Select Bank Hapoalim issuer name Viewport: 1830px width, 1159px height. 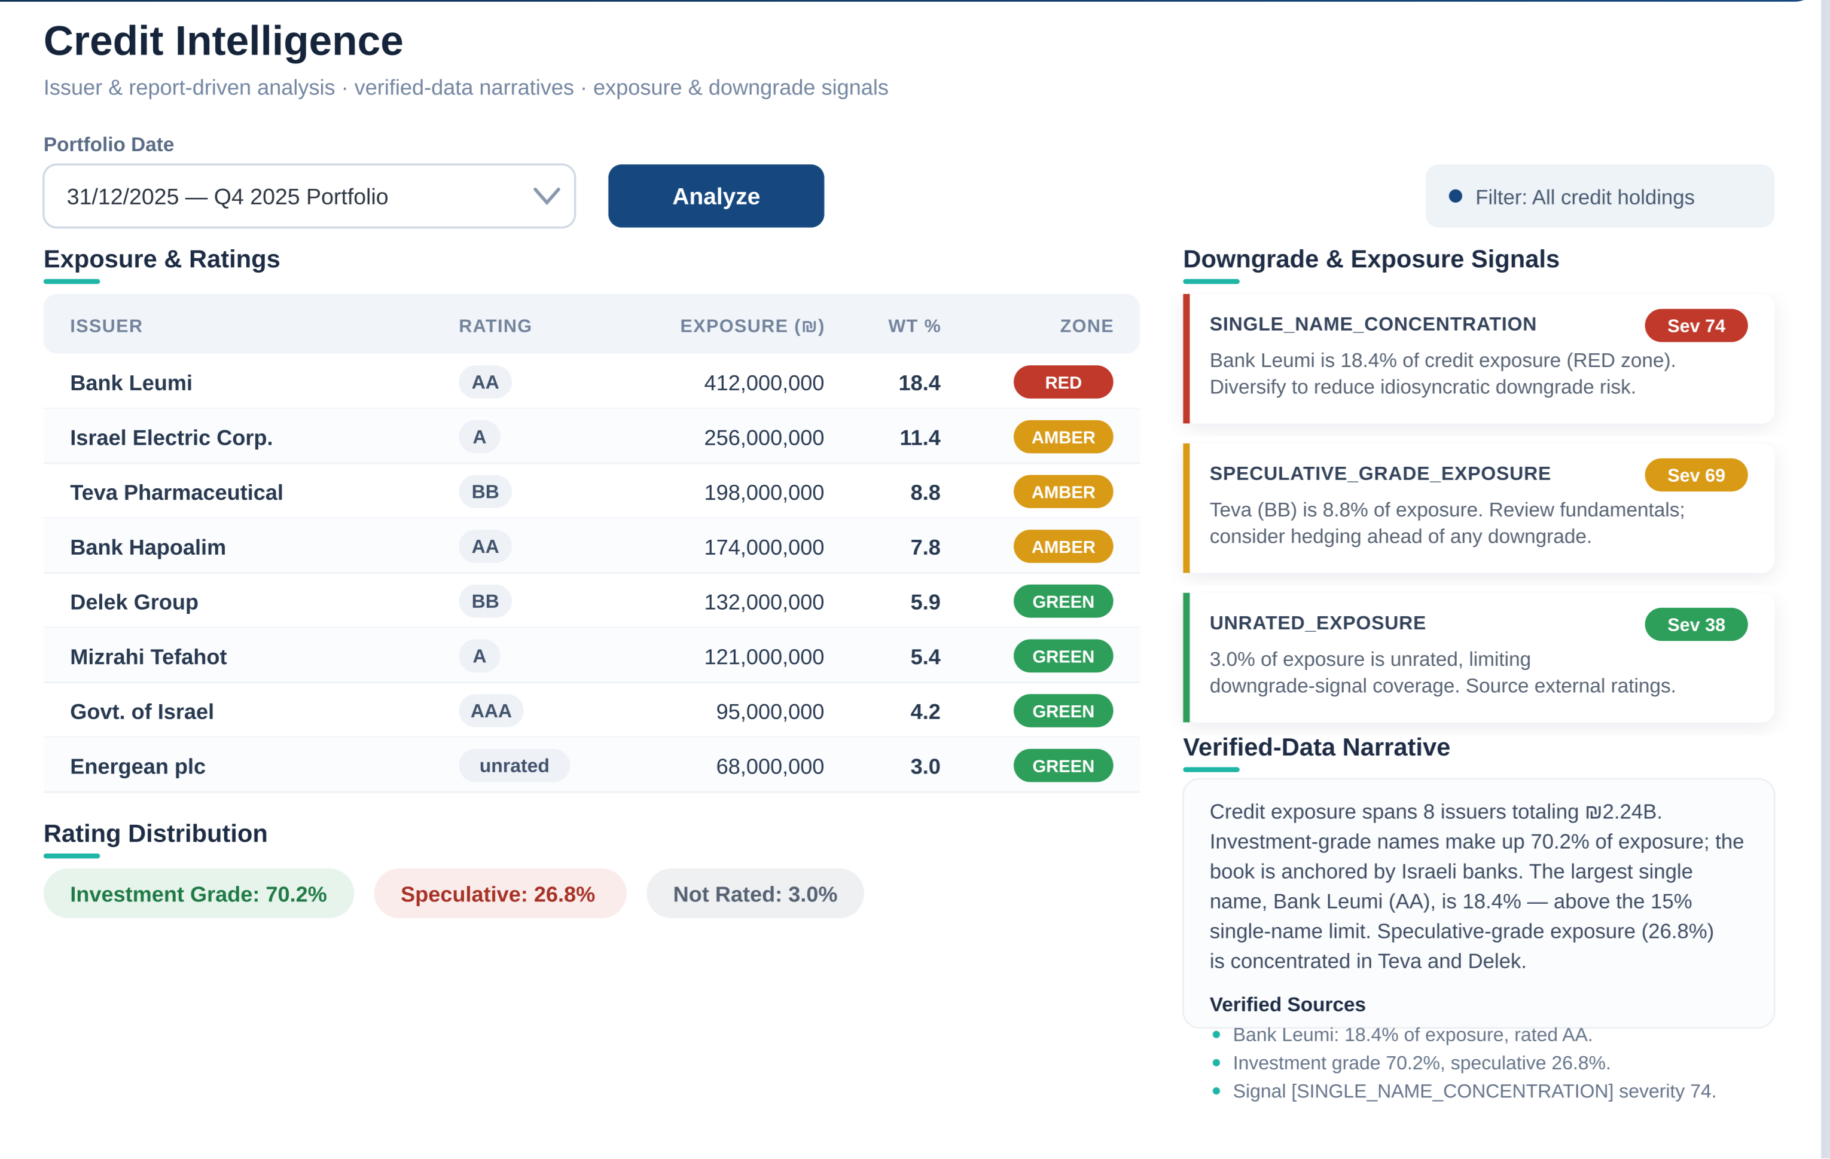pyautogui.click(x=148, y=547)
